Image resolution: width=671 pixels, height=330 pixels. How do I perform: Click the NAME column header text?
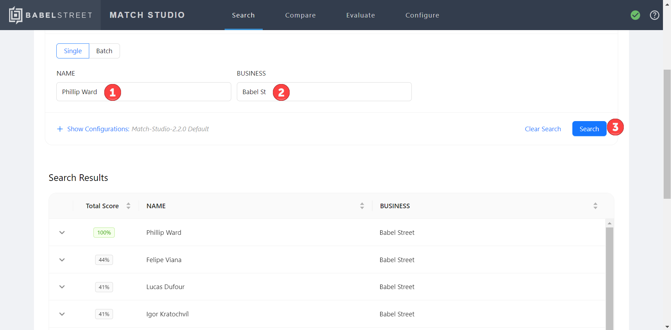(x=156, y=206)
